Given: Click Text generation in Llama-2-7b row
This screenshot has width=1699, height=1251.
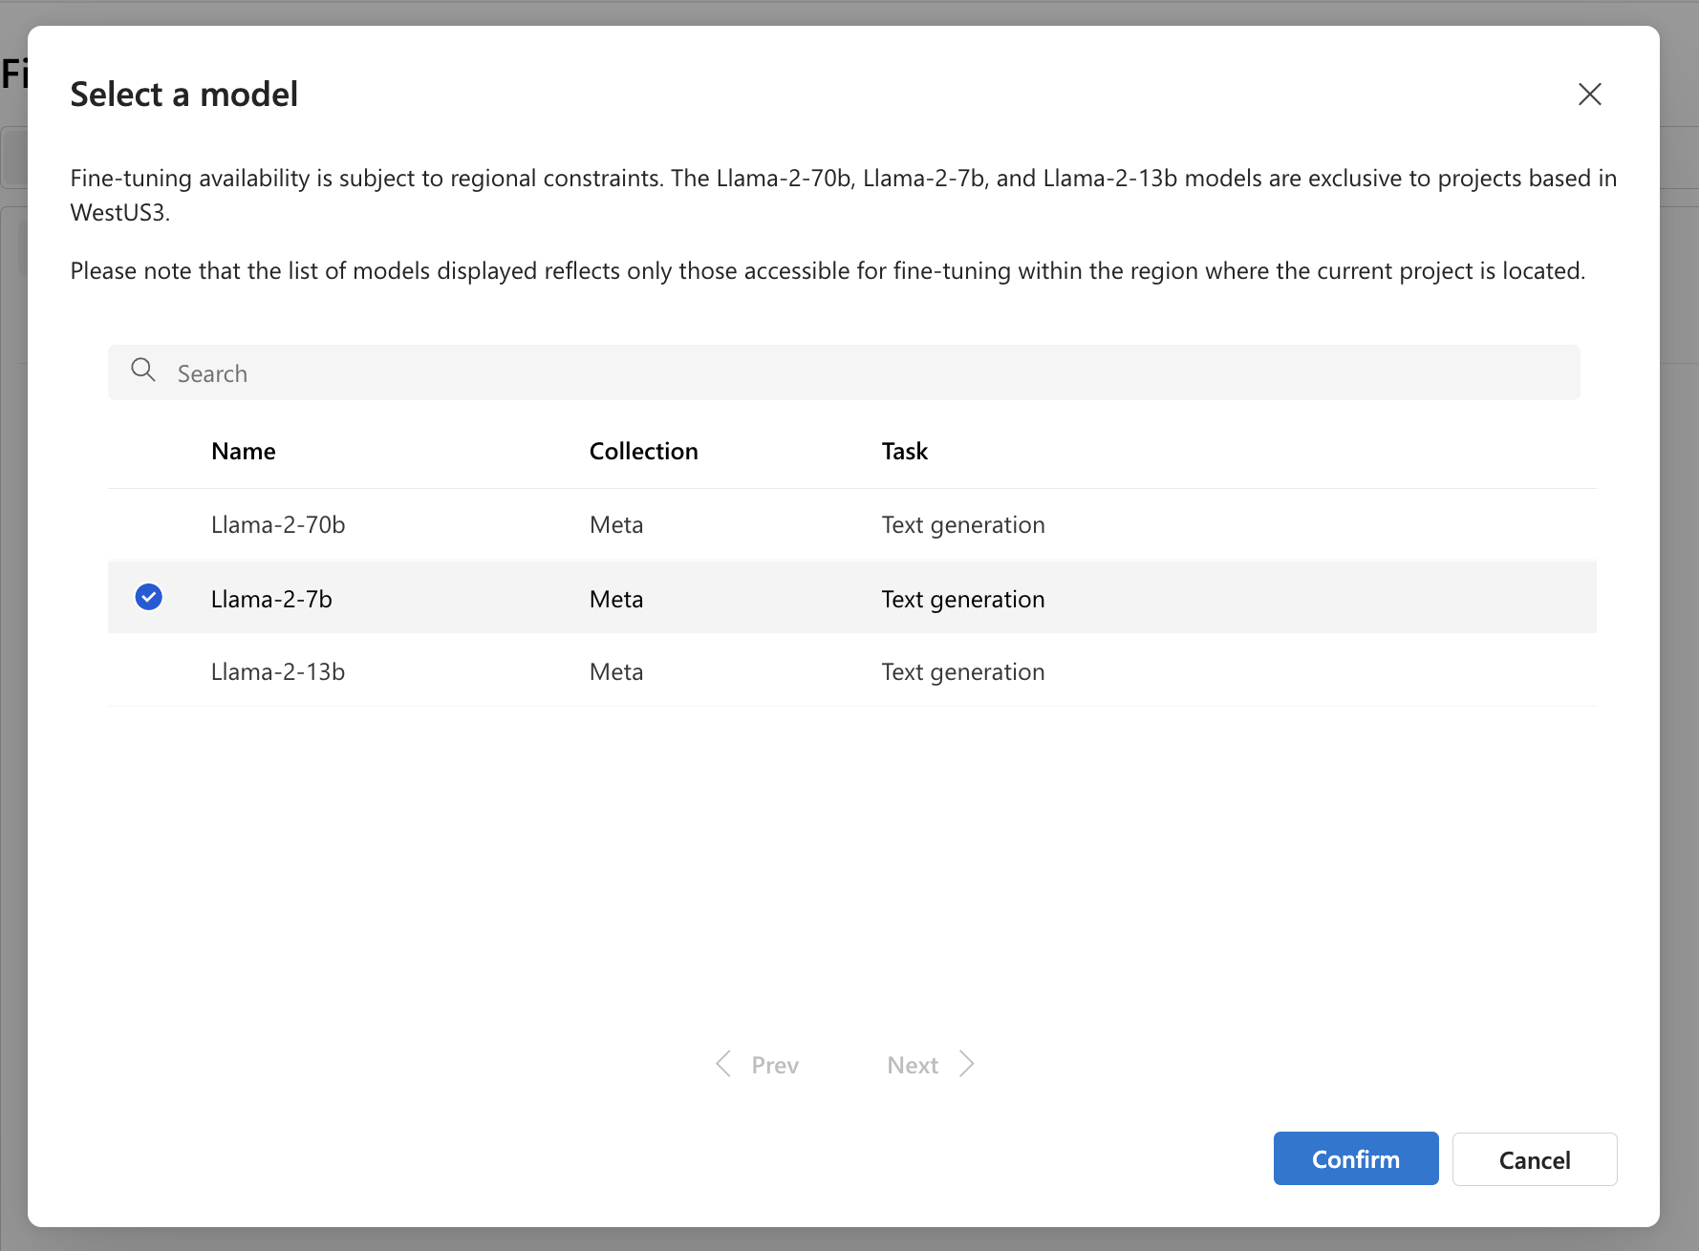Looking at the screenshot, I should point(963,599).
